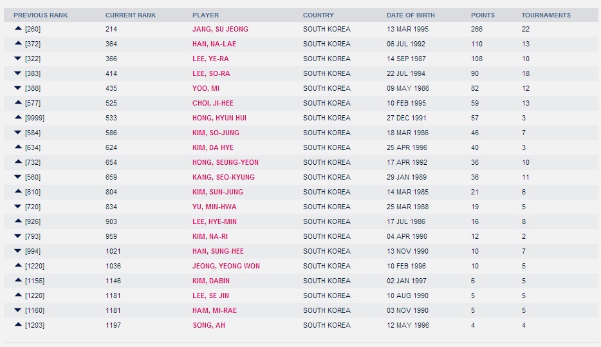Click the up arrow next to rank 9999
Screen dimensions: 601x347
tap(18, 118)
